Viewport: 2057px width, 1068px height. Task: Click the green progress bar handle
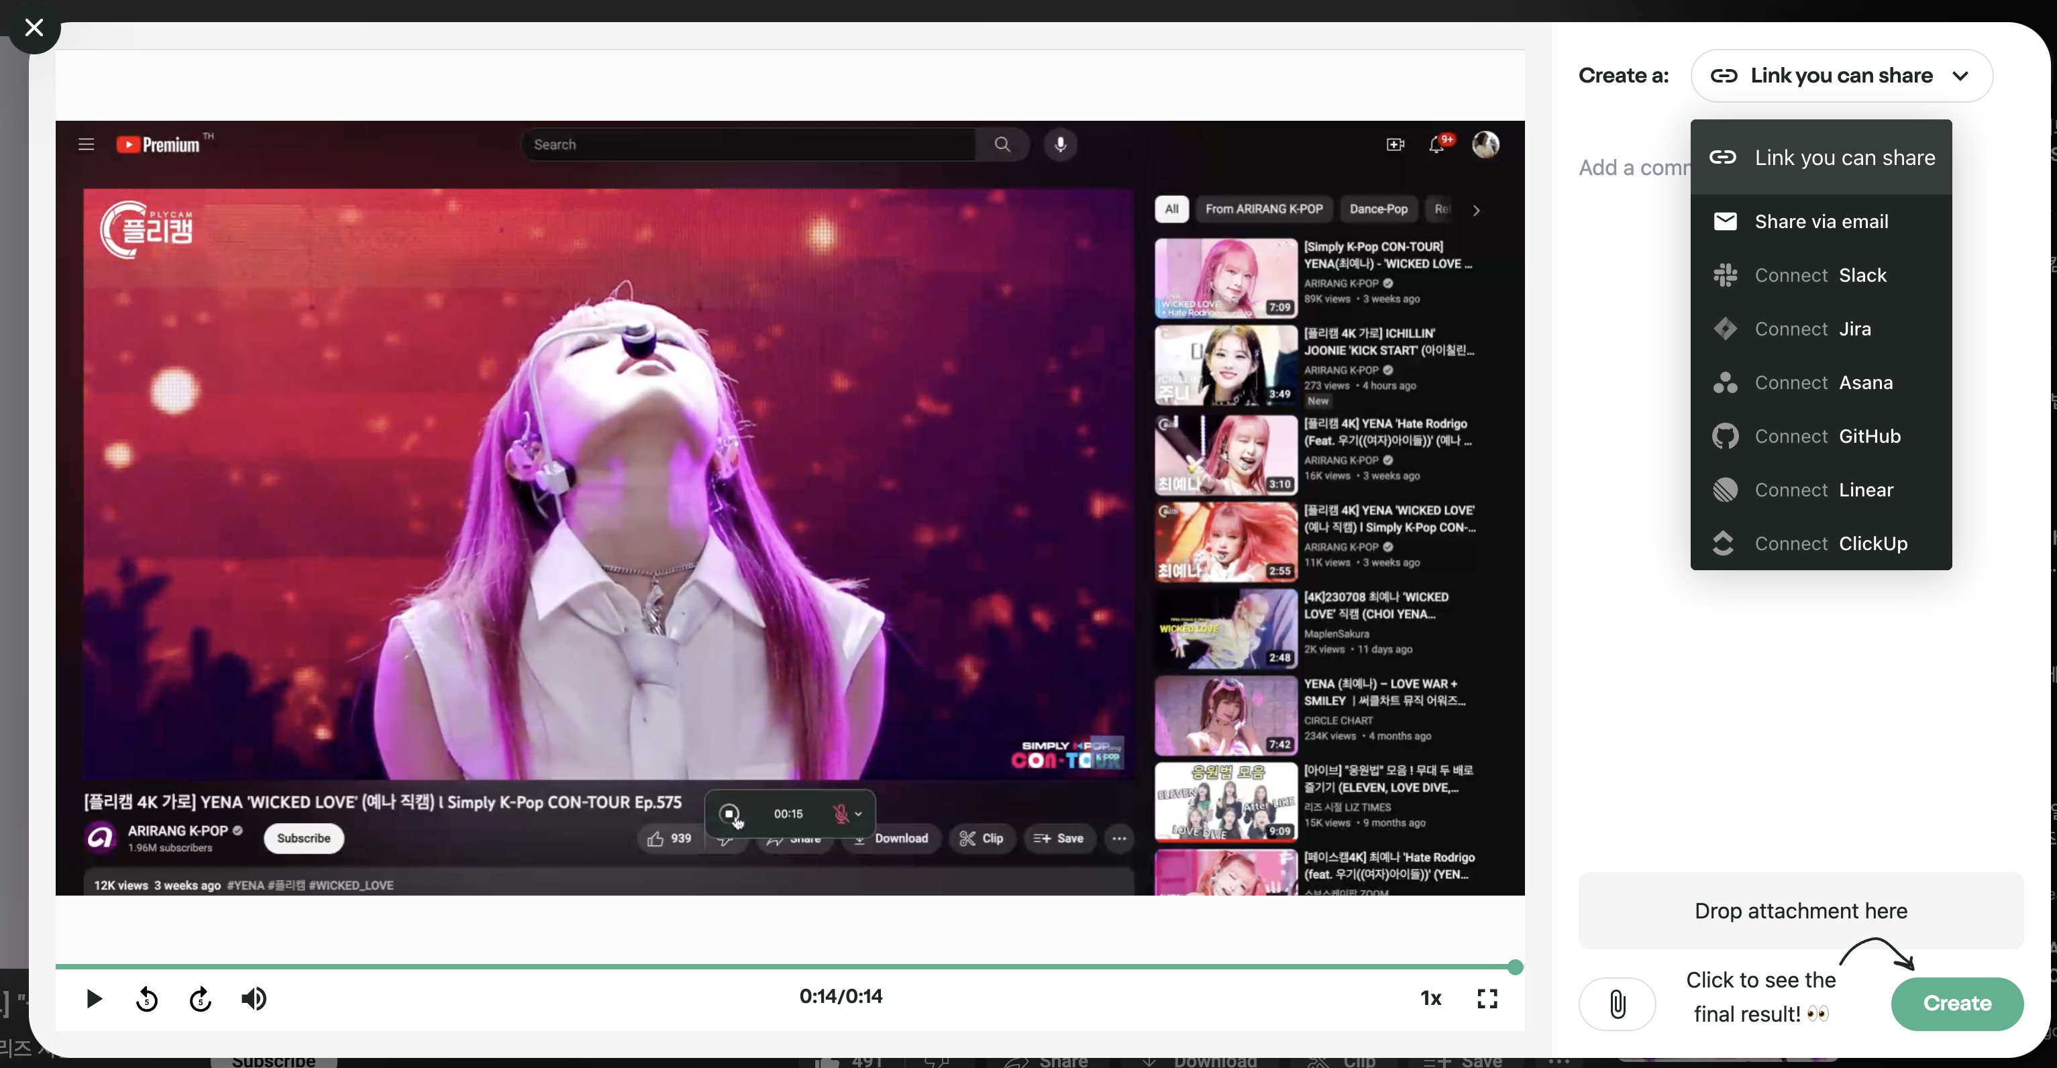point(1515,967)
